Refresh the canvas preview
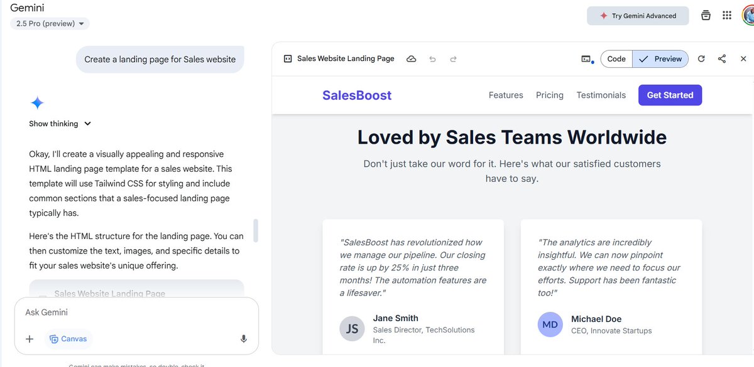The height and width of the screenshot is (367, 754). point(701,59)
